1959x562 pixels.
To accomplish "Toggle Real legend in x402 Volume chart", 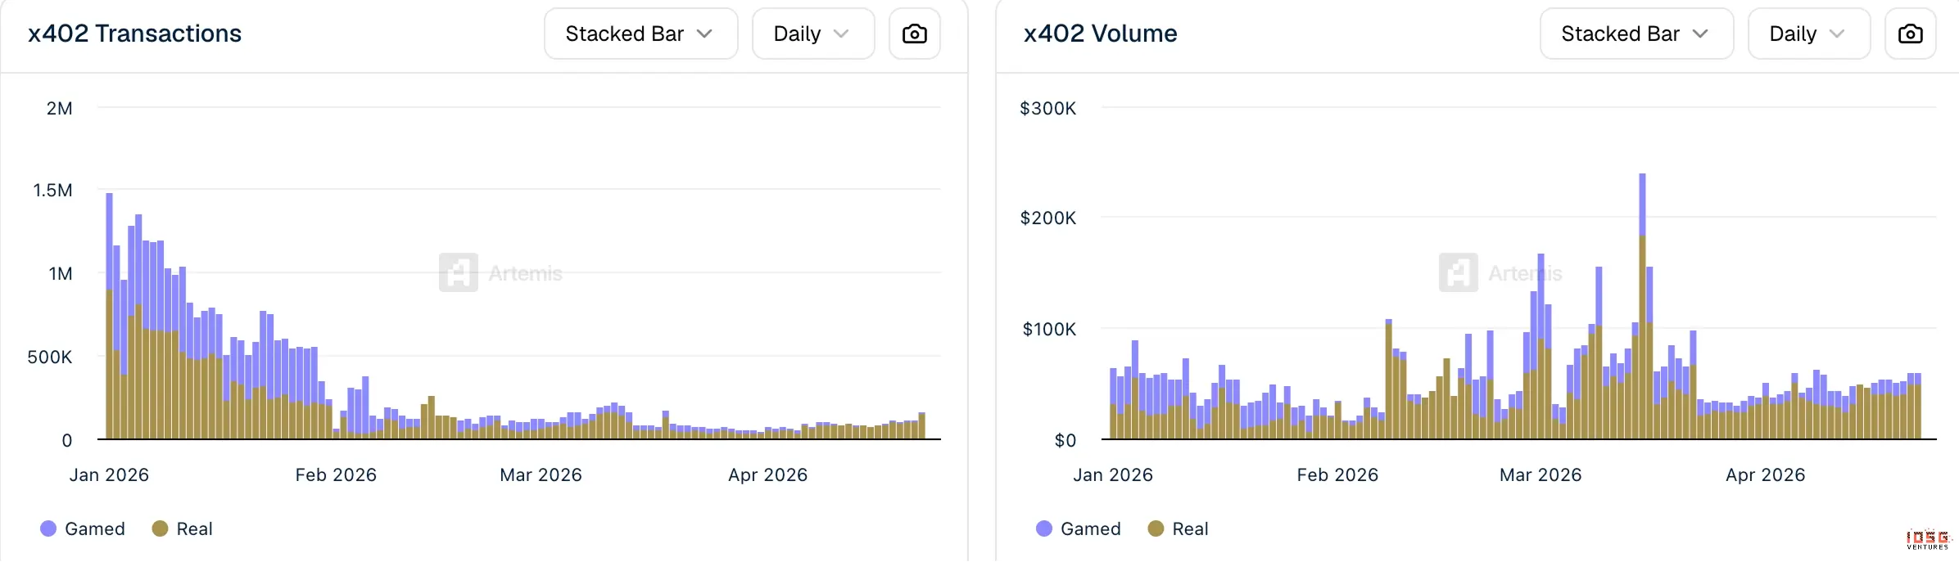I will pos(1179,528).
